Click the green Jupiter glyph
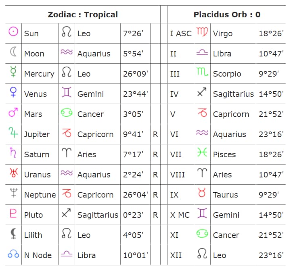Screen dimensions: 291x271 coord(13,133)
